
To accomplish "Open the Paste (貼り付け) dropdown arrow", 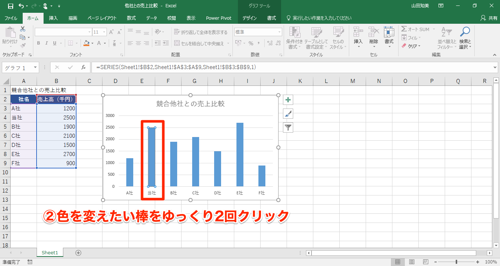I will coord(10,47).
